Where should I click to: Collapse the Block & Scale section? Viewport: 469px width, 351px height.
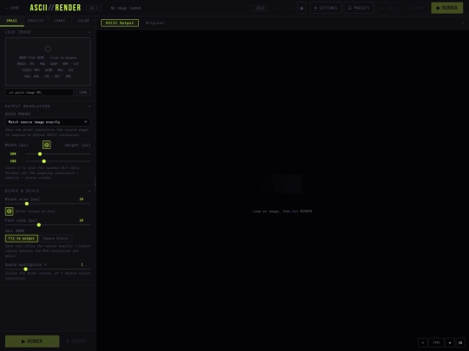coord(89,191)
